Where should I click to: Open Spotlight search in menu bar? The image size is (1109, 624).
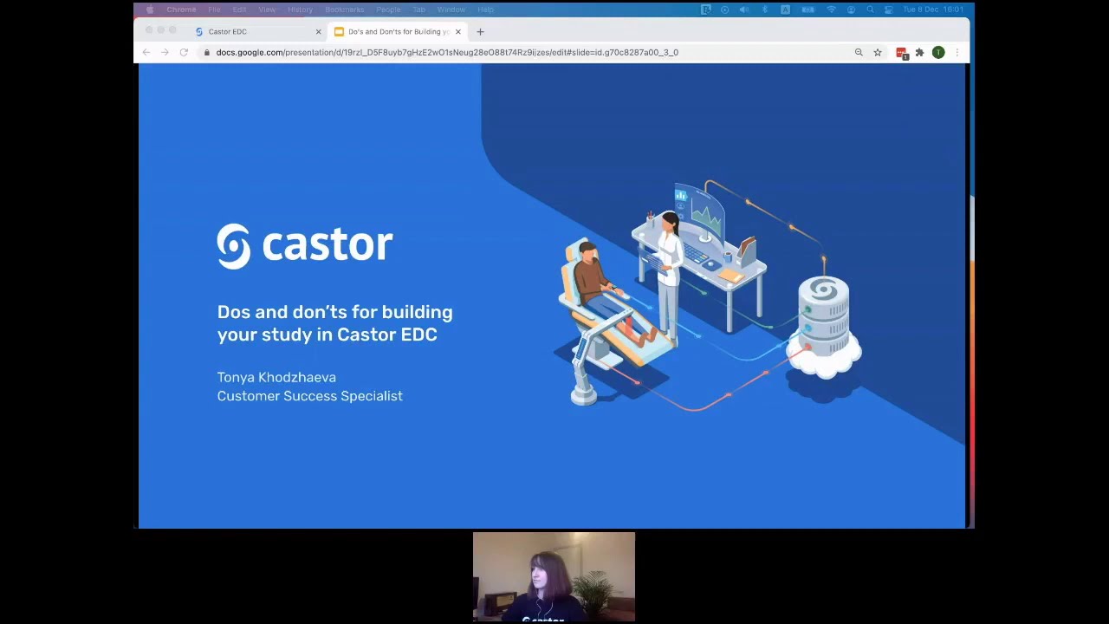point(870,10)
